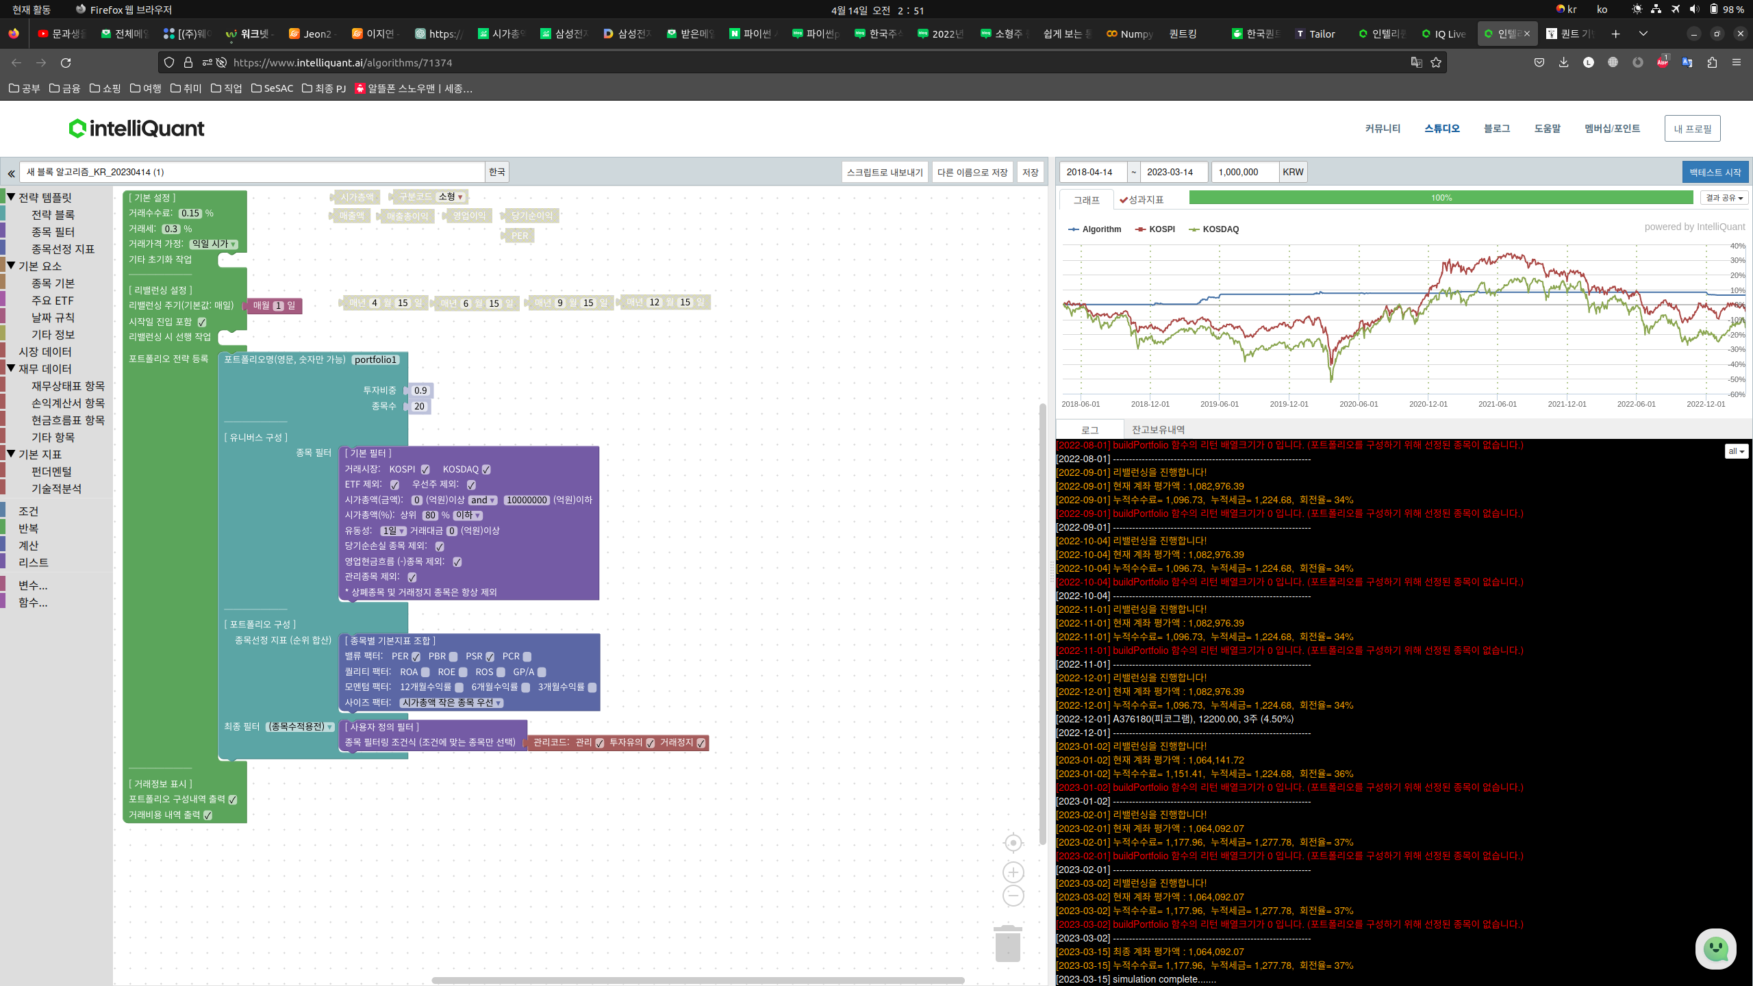Enable the PBR value factor checkbox
The height and width of the screenshot is (986, 1753).
pyautogui.click(x=453, y=657)
